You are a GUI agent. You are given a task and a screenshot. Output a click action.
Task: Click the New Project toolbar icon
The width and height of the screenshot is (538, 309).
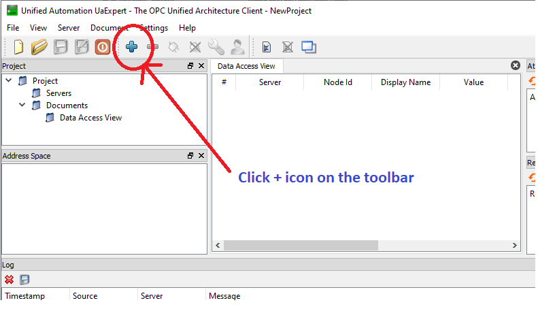tap(18, 47)
